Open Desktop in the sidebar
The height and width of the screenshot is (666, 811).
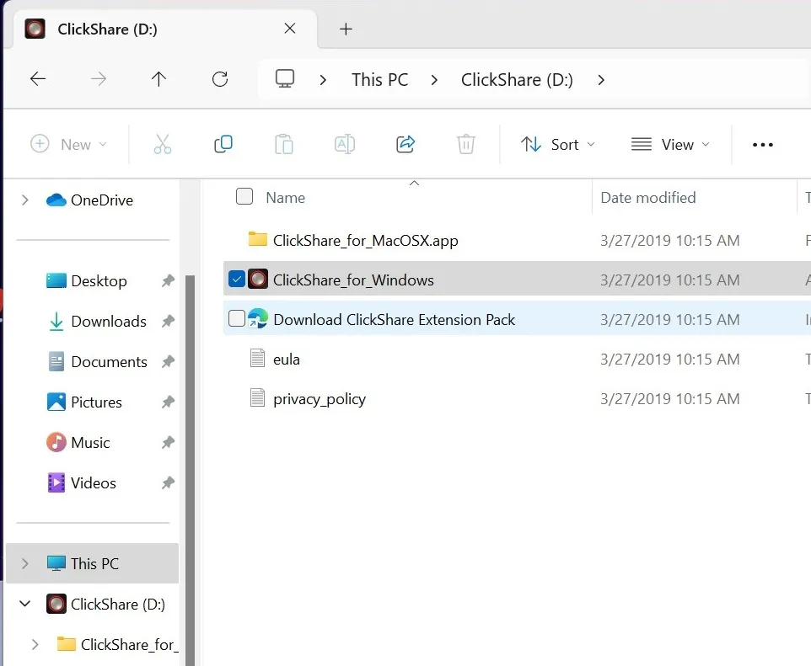(99, 280)
